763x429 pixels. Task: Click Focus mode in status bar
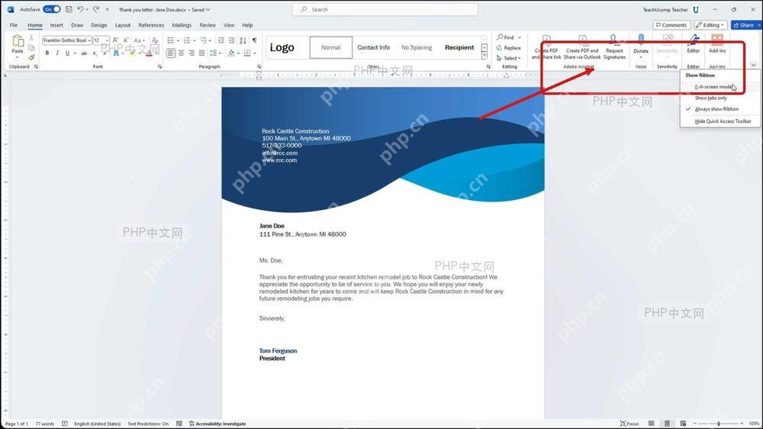(x=629, y=424)
